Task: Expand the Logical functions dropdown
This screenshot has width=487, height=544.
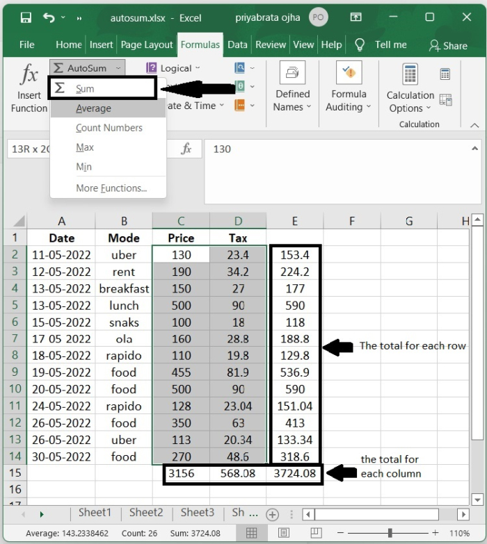Action: click(174, 68)
